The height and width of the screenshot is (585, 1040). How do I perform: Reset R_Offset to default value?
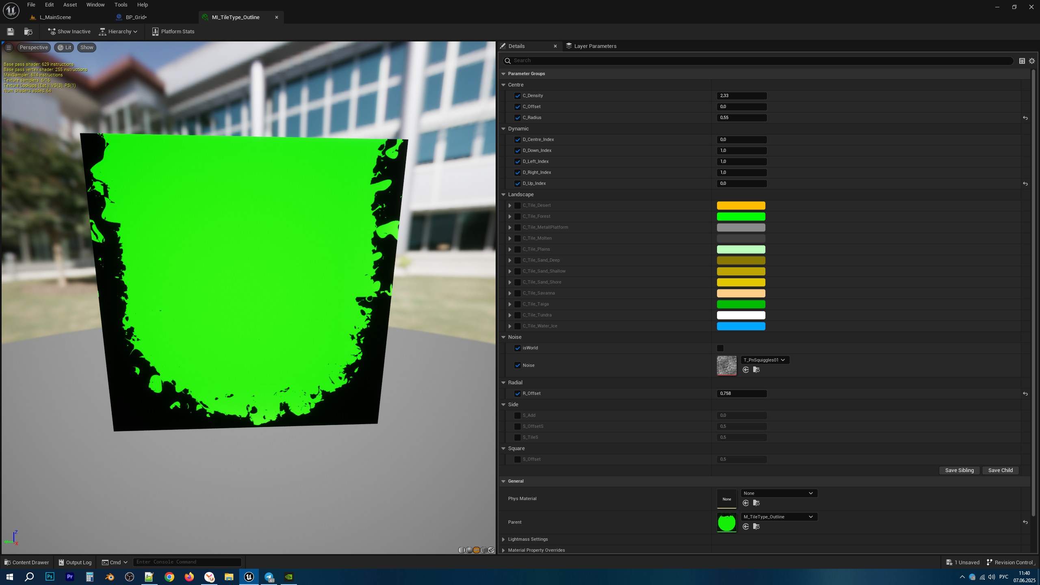pos(1025,394)
